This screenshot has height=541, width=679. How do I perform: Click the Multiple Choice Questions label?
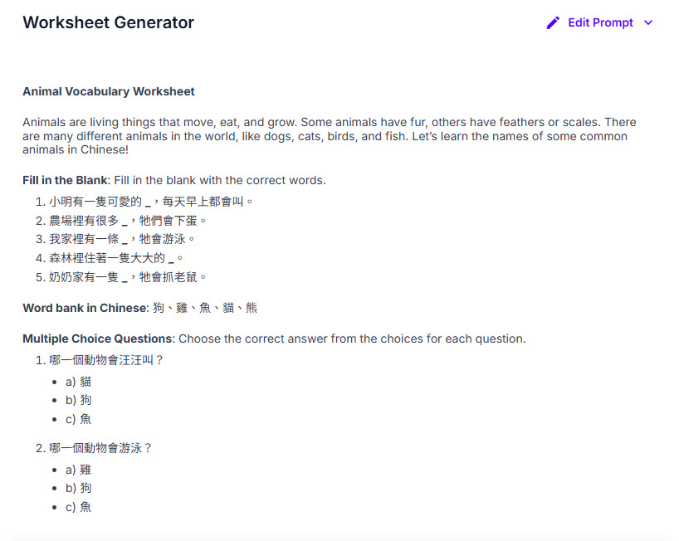pyautogui.click(x=97, y=339)
